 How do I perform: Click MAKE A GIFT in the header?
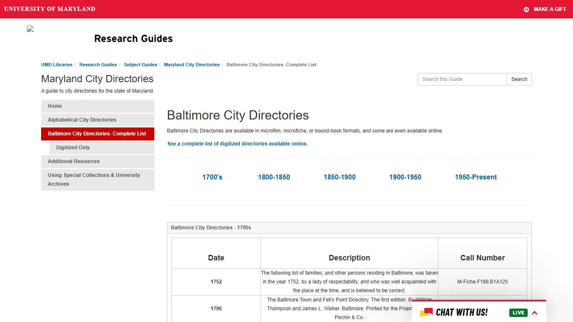[x=550, y=9]
